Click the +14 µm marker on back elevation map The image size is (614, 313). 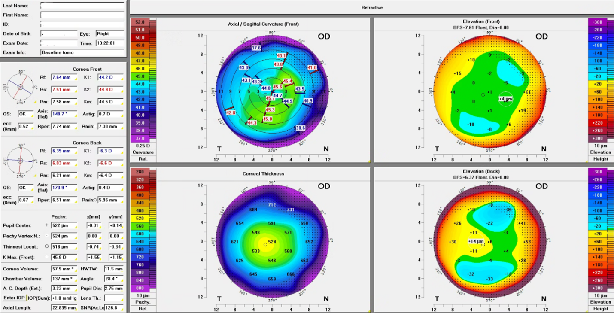point(476,241)
